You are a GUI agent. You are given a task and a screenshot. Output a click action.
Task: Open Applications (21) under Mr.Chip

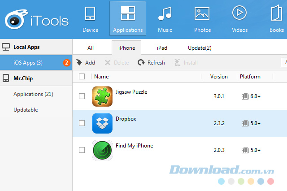click(33, 94)
